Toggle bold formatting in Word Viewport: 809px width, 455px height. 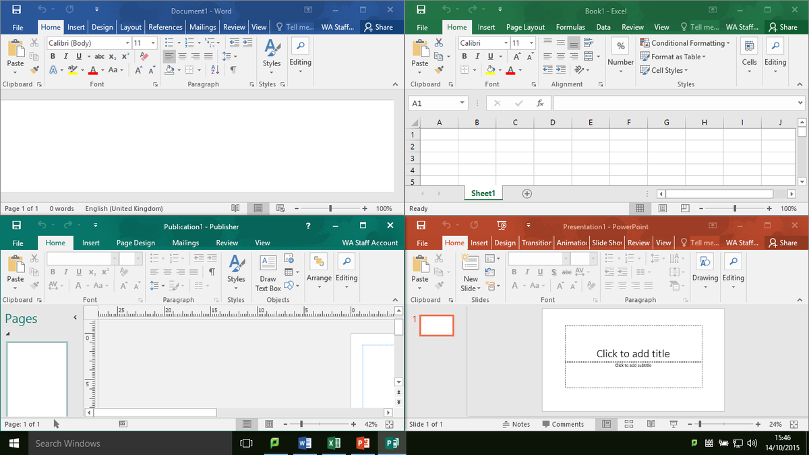coord(53,56)
